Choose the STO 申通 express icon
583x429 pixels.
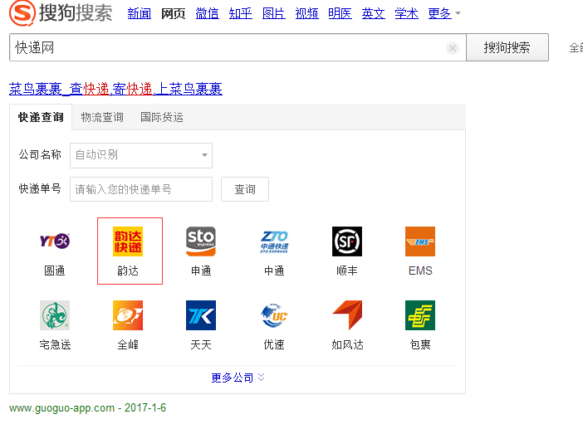201,241
